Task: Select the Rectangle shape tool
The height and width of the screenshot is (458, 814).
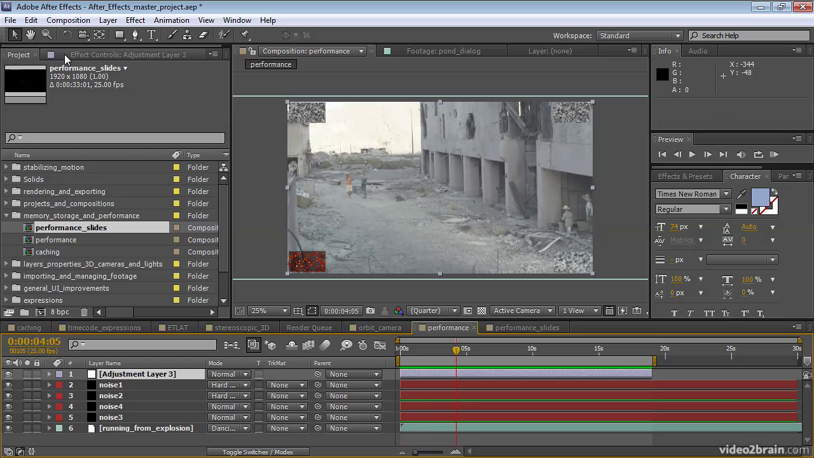Action: click(120, 35)
